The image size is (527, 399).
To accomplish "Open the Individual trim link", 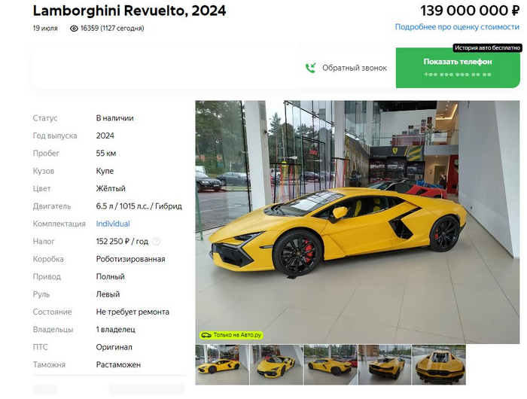I will click(113, 224).
